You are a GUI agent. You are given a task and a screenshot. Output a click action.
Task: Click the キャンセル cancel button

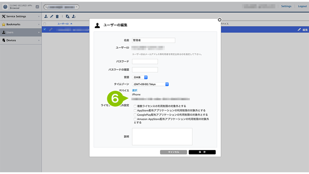[x=173, y=152]
